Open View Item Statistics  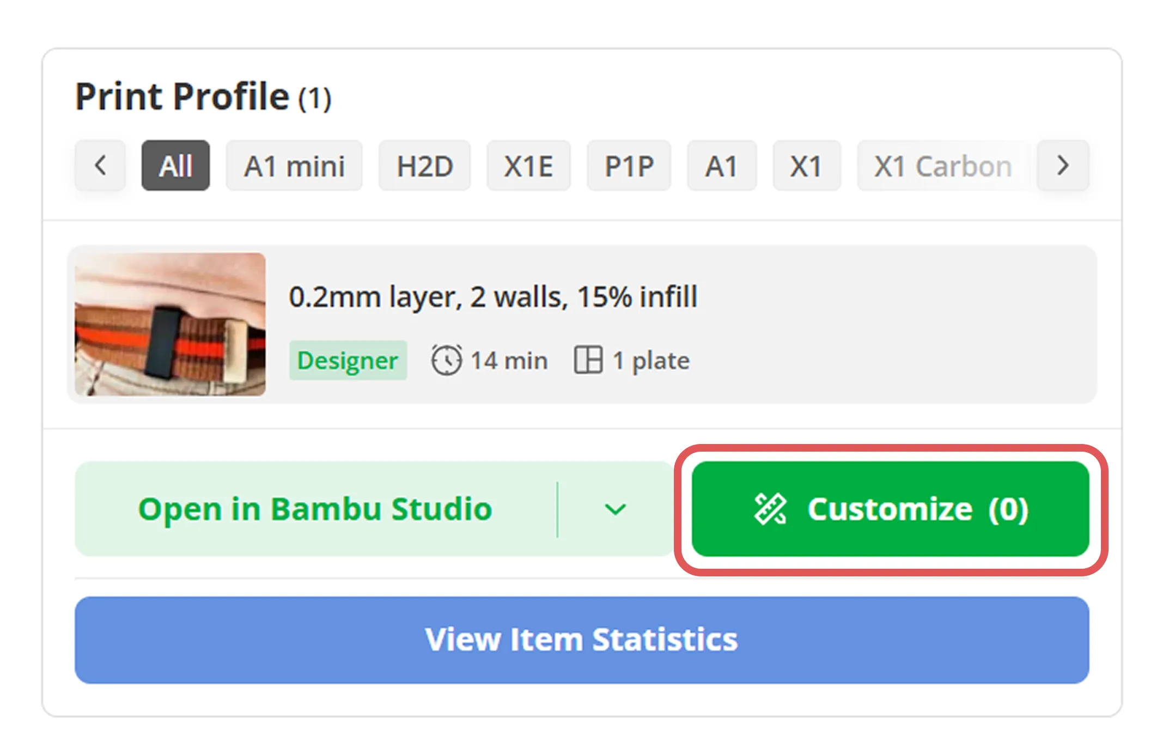[x=582, y=640]
